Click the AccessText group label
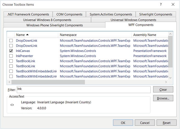This screenshot has width=180, height=129. point(17,96)
